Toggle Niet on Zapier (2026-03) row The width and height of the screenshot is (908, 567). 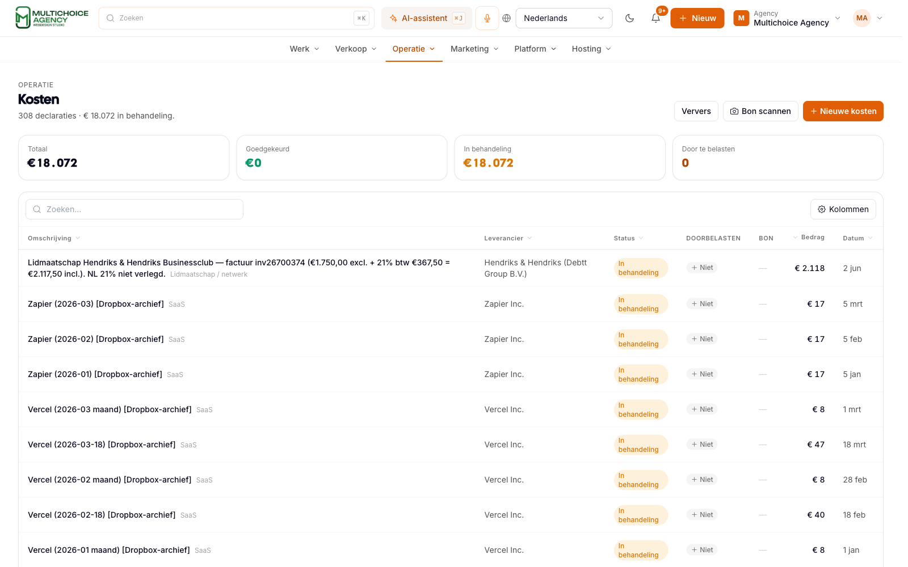(x=702, y=304)
